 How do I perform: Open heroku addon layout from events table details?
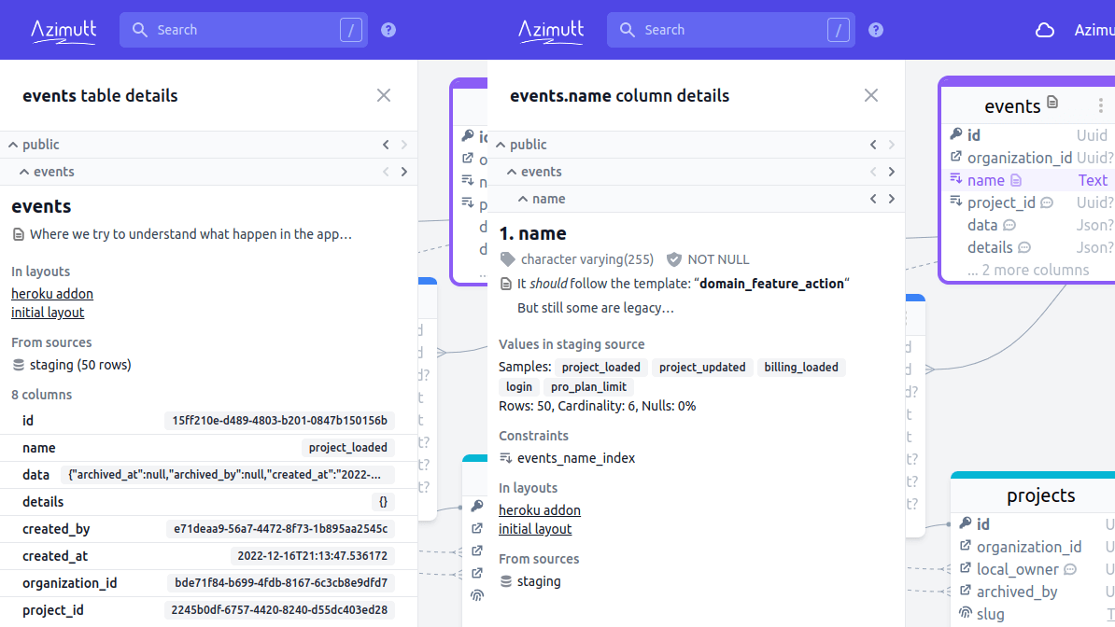(52, 294)
